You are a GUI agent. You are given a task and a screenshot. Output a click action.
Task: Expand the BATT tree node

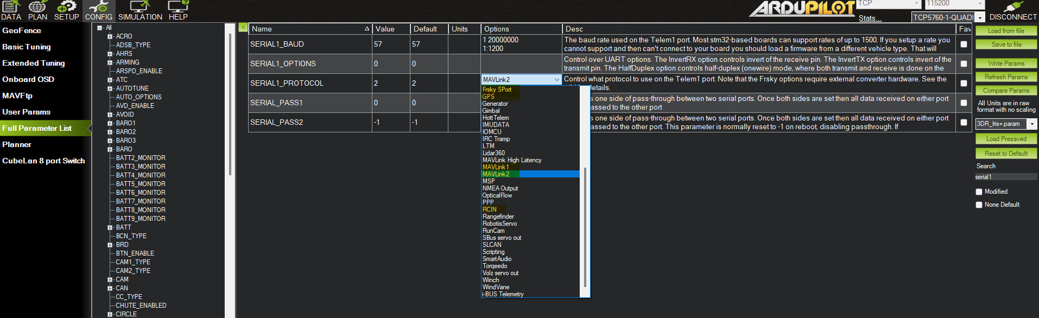click(x=110, y=227)
